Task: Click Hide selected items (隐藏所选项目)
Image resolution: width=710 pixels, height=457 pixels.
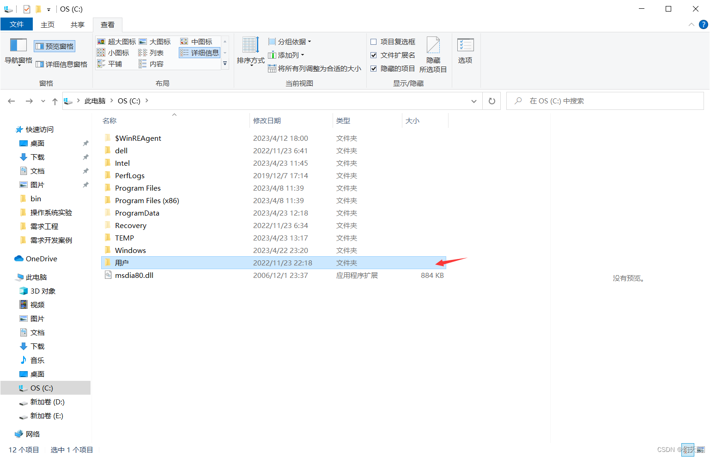Action: [433, 54]
